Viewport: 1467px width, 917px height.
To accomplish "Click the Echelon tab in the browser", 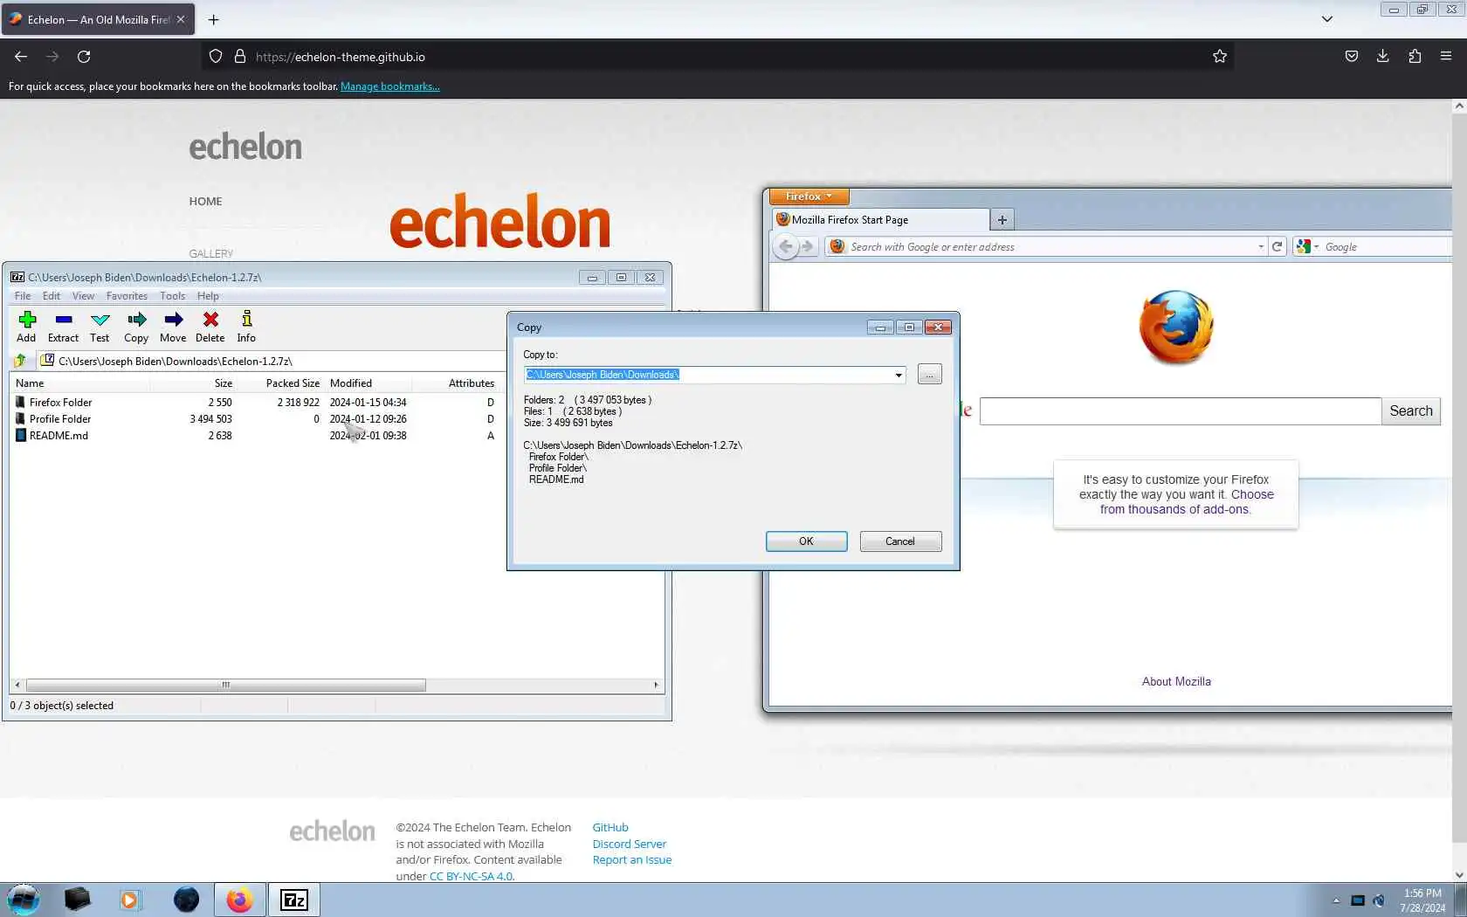I will click(x=97, y=19).
